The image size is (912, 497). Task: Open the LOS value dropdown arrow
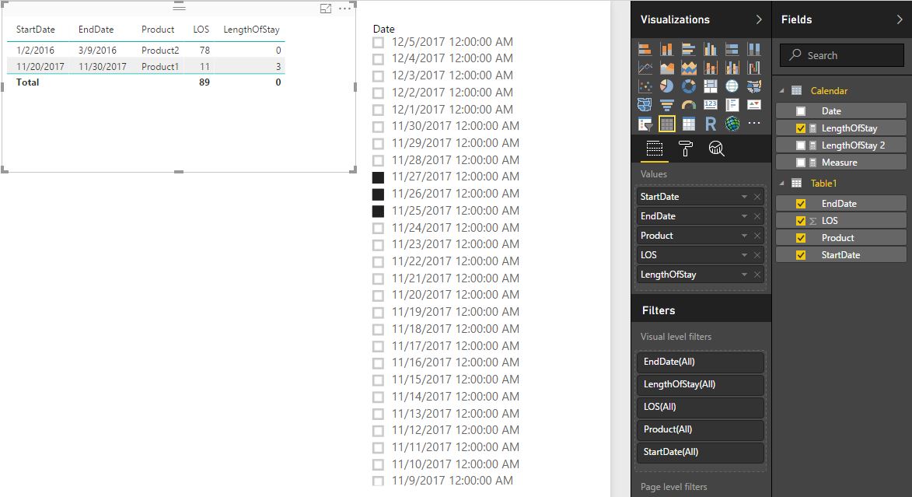pos(744,255)
